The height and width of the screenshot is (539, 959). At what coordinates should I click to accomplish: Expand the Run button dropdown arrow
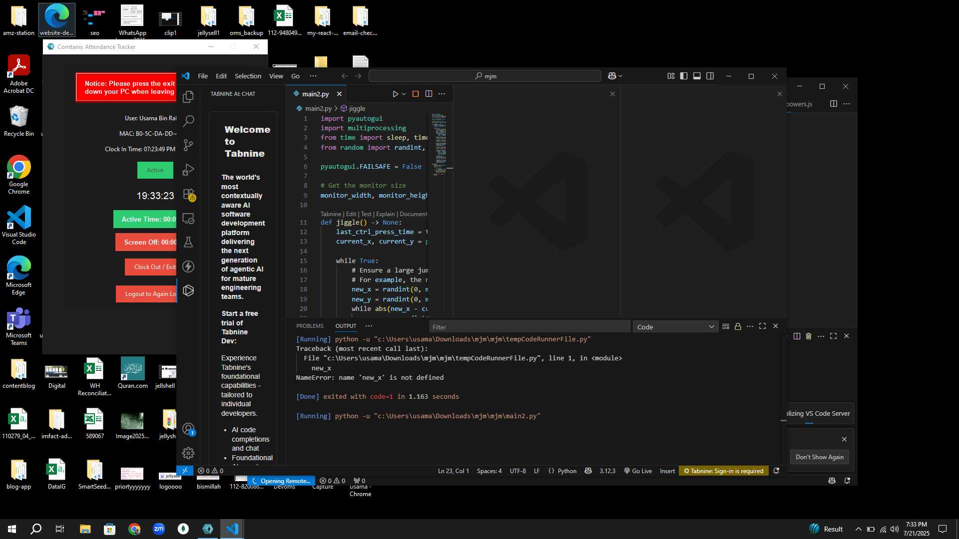click(404, 94)
